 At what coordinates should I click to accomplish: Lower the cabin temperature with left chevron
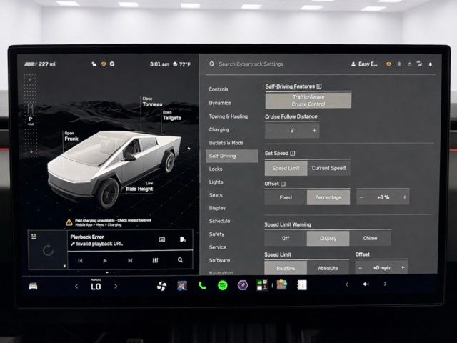pos(76,287)
